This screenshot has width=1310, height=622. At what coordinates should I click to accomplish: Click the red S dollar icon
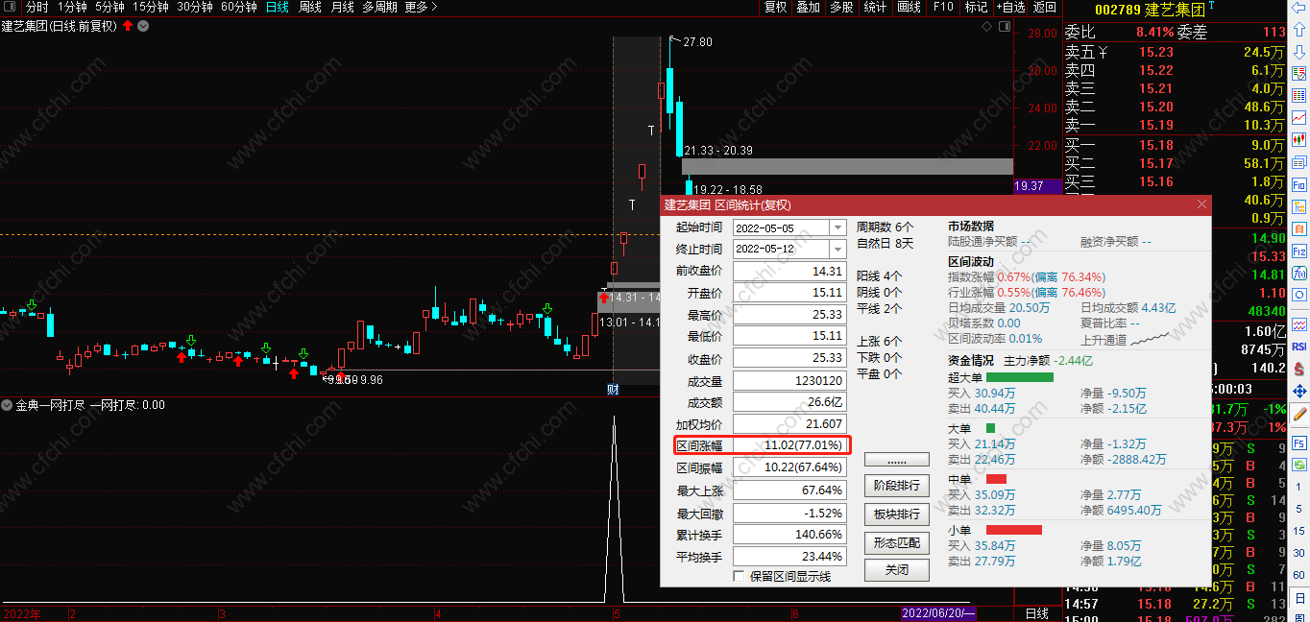[x=1299, y=369]
